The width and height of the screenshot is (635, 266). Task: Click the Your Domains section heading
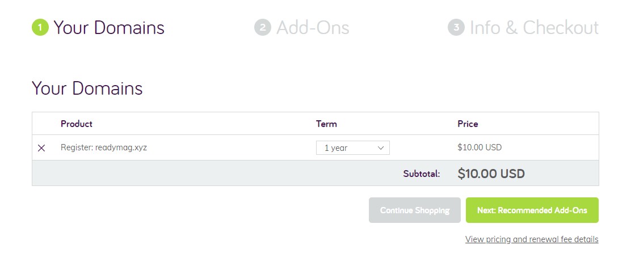pos(87,88)
